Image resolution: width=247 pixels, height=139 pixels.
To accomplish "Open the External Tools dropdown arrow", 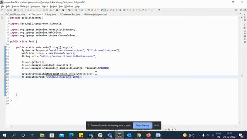I will pos(72,10).
